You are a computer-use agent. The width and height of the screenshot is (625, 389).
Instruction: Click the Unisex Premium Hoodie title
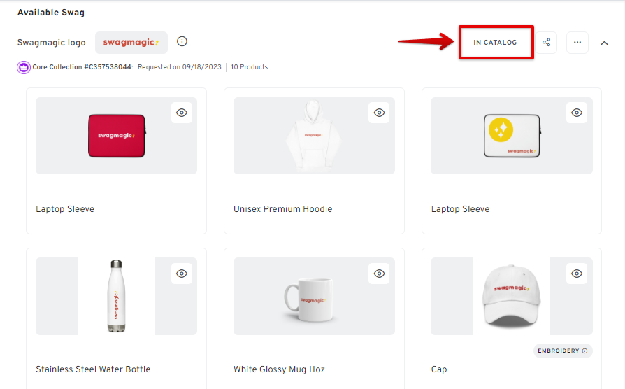tap(282, 209)
